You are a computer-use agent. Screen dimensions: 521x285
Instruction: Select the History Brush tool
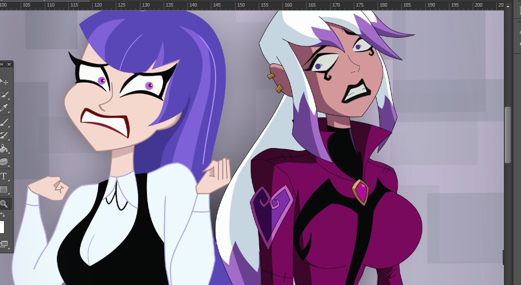click(4, 135)
